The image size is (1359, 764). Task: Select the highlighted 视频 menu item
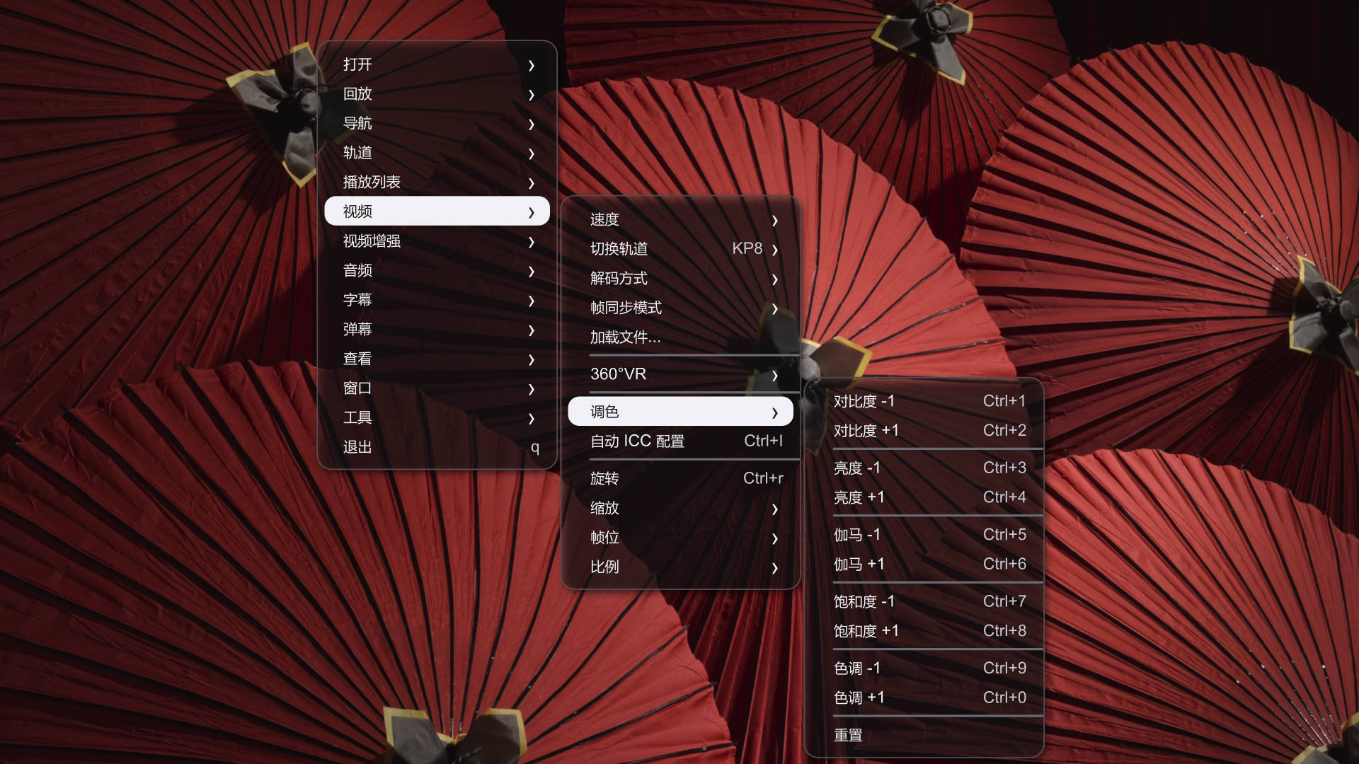(x=437, y=212)
